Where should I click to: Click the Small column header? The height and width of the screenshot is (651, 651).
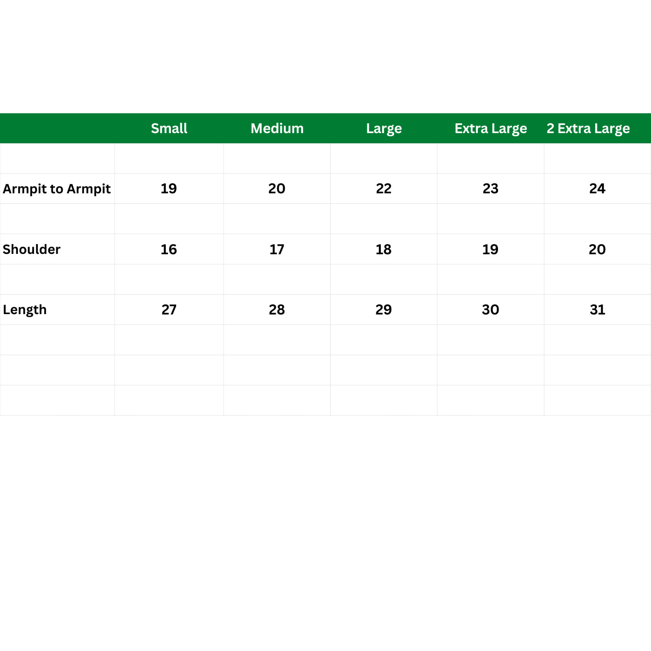(169, 129)
